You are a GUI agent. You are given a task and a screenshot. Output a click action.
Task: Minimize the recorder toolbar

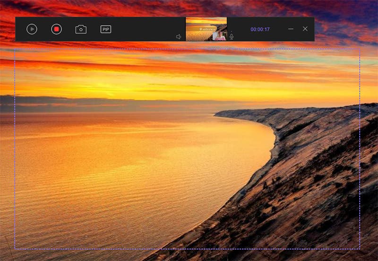291,29
